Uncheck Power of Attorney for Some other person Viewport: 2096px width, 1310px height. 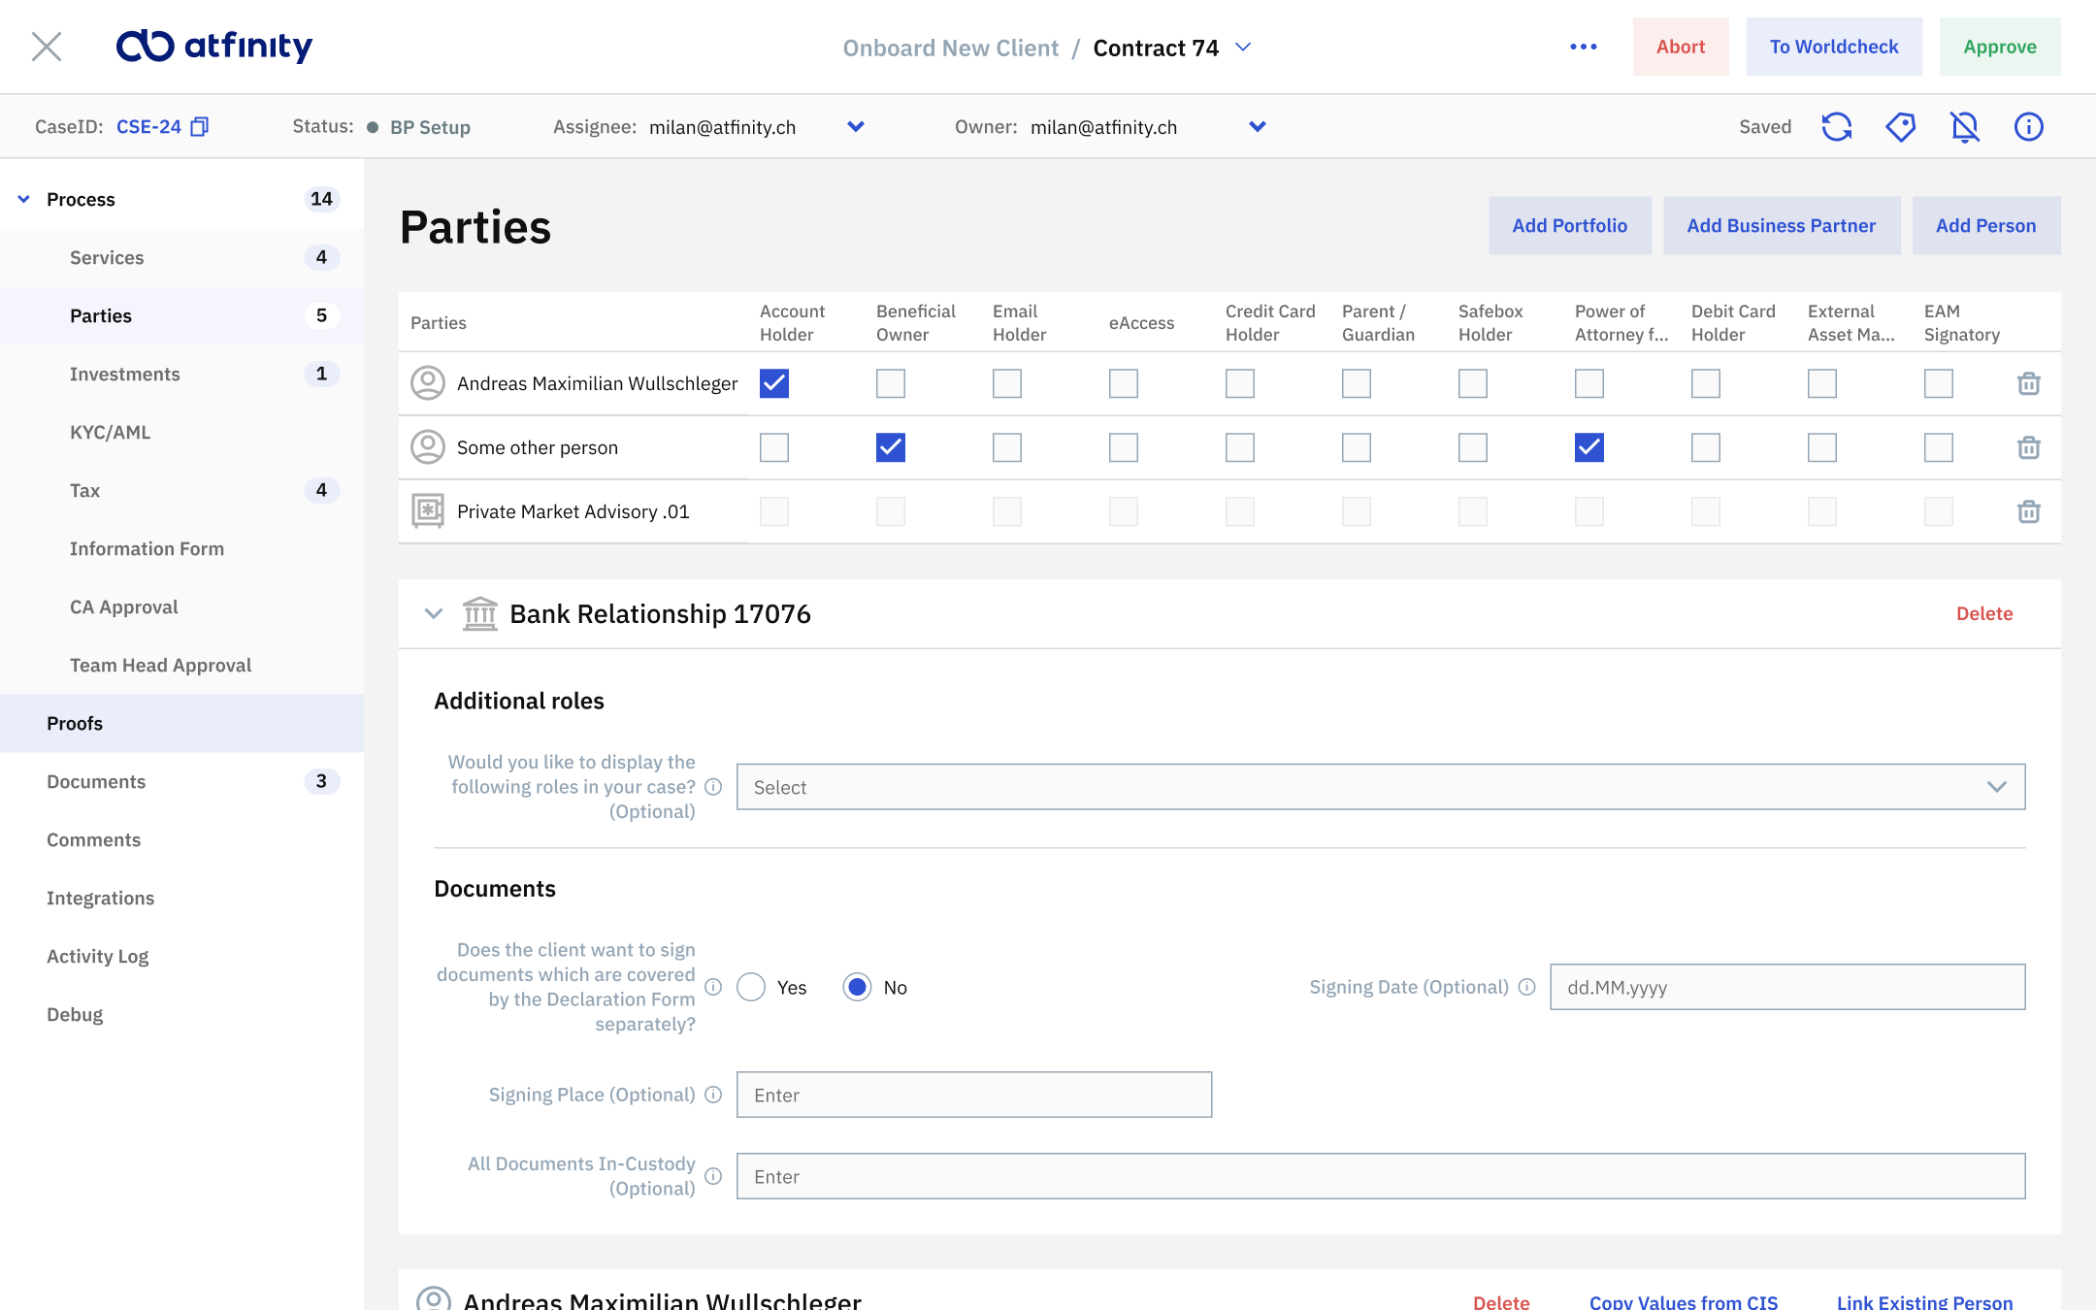(x=1589, y=447)
